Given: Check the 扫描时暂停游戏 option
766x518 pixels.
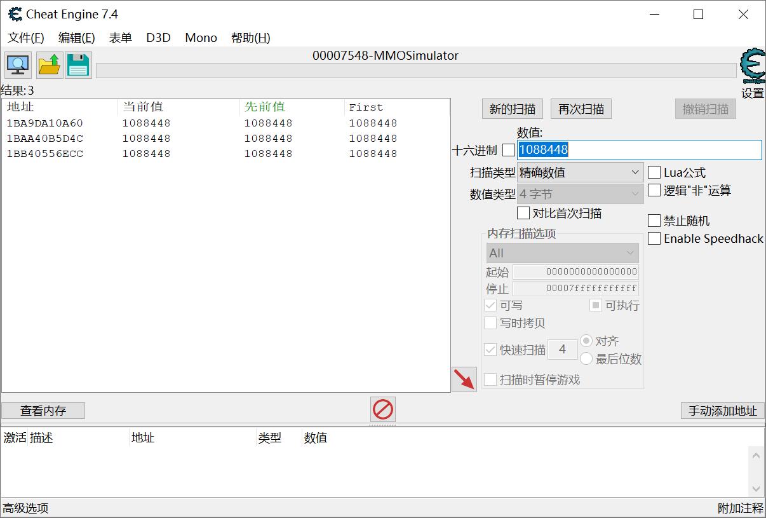Looking at the screenshot, I should pyautogui.click(x=490, y=379).
